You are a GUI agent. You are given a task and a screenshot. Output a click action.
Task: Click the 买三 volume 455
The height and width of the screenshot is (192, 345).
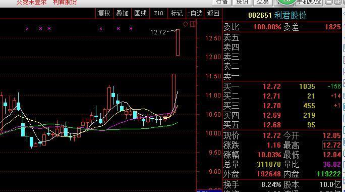pos(309,106)
